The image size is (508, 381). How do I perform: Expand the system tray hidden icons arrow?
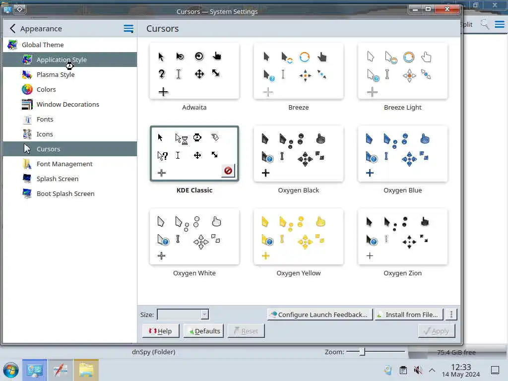432,370
